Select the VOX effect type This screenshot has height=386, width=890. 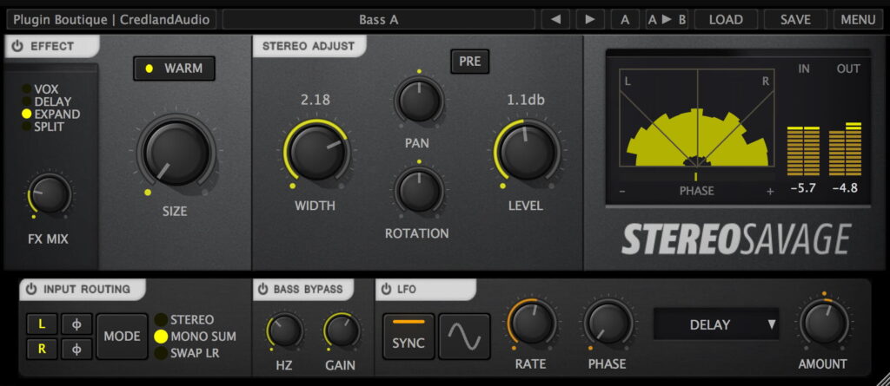41,89
